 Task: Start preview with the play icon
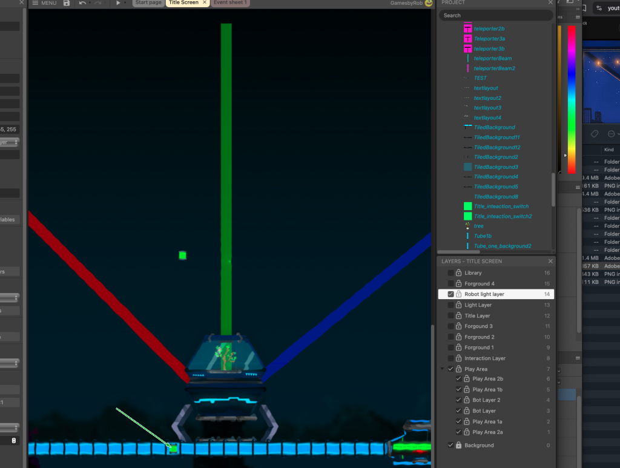point(118,3)
